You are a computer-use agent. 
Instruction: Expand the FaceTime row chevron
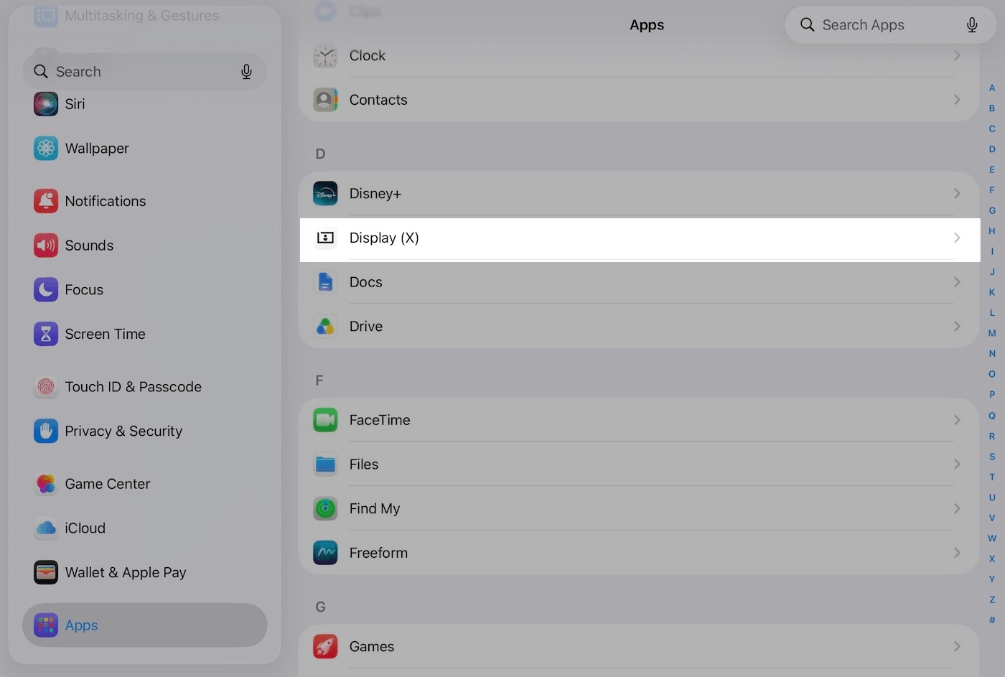pyautogui.click(x=957, y=420)
